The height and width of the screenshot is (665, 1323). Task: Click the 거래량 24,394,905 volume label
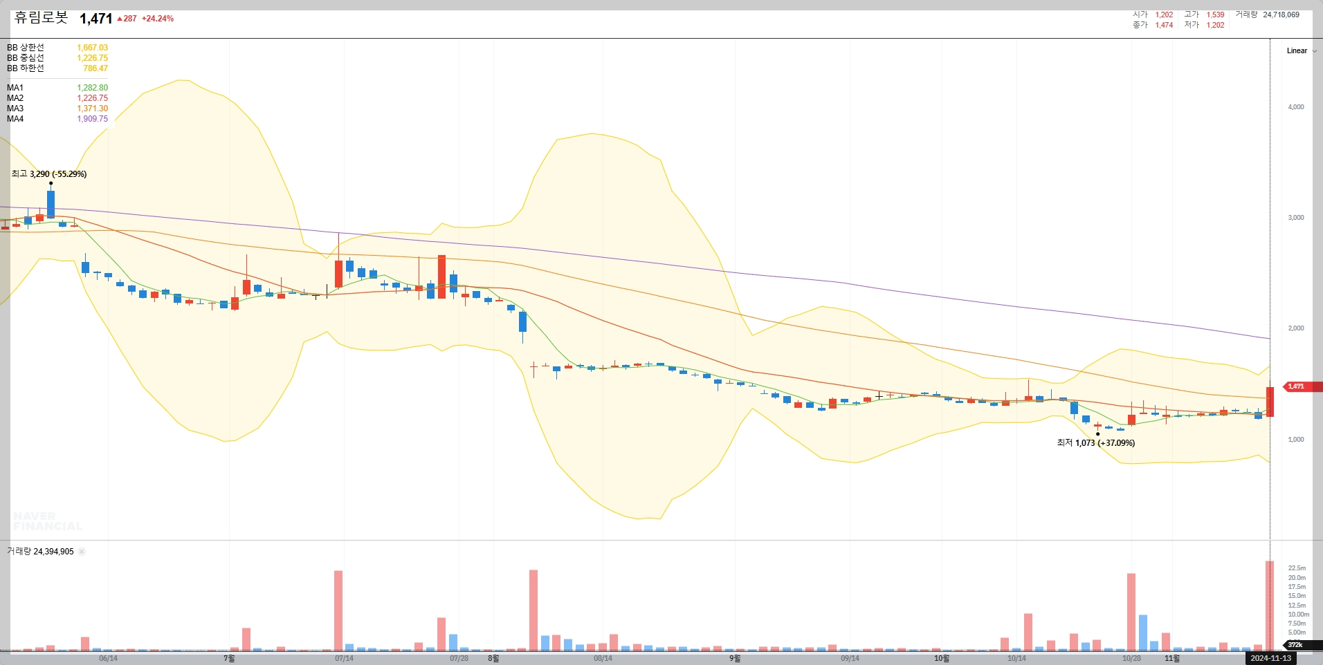point(40,552)
